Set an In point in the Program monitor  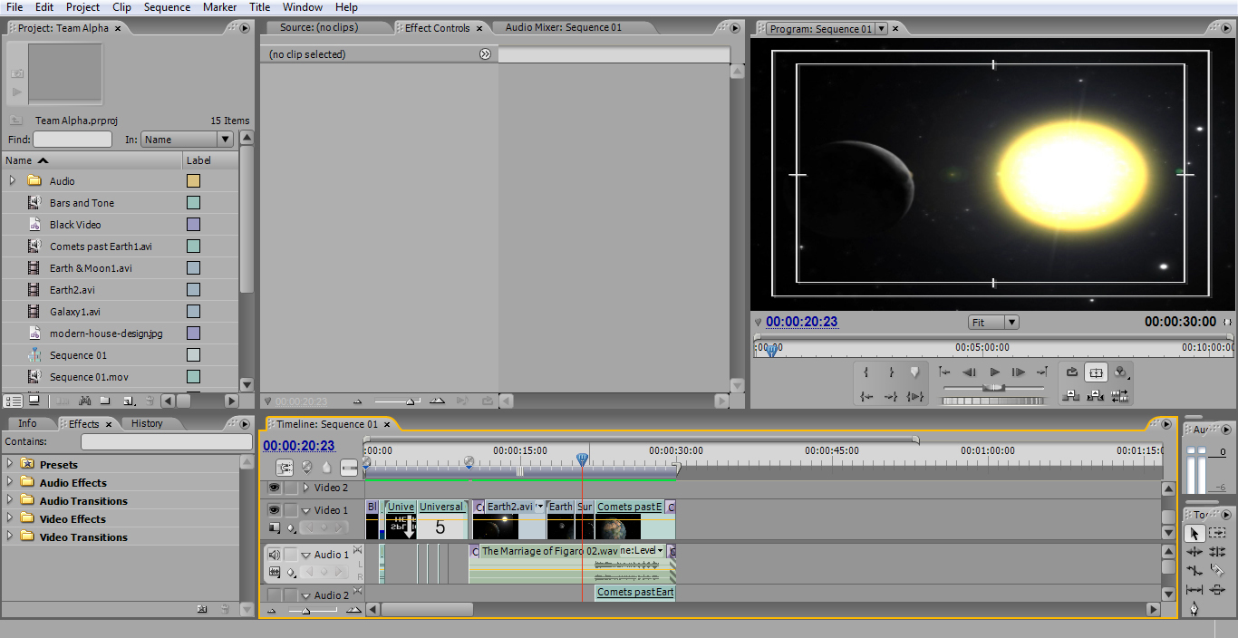click(866, 371)
